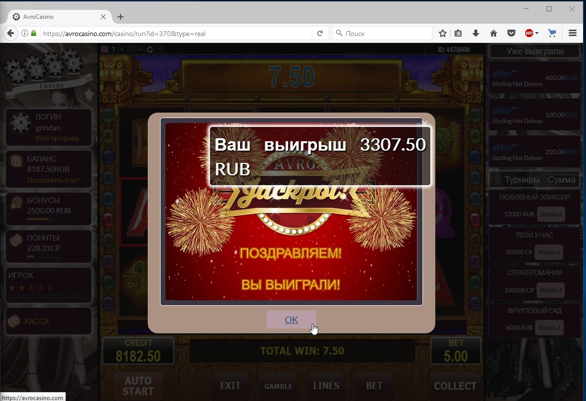Click Пополнить счет link
This screenshot has width=586, height=401.
click(53, 180)
